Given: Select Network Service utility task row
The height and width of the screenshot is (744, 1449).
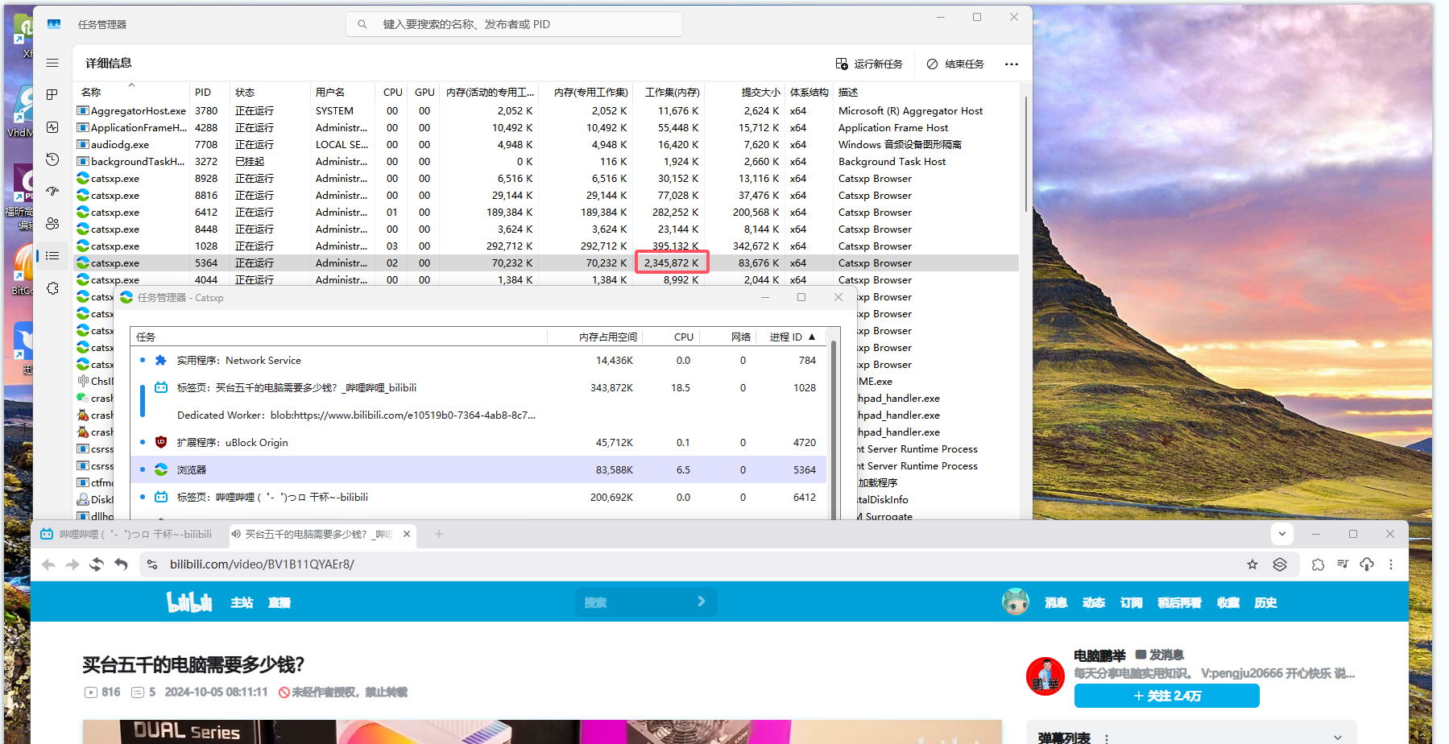Looking at the screenshot, I should pos(478,360).
